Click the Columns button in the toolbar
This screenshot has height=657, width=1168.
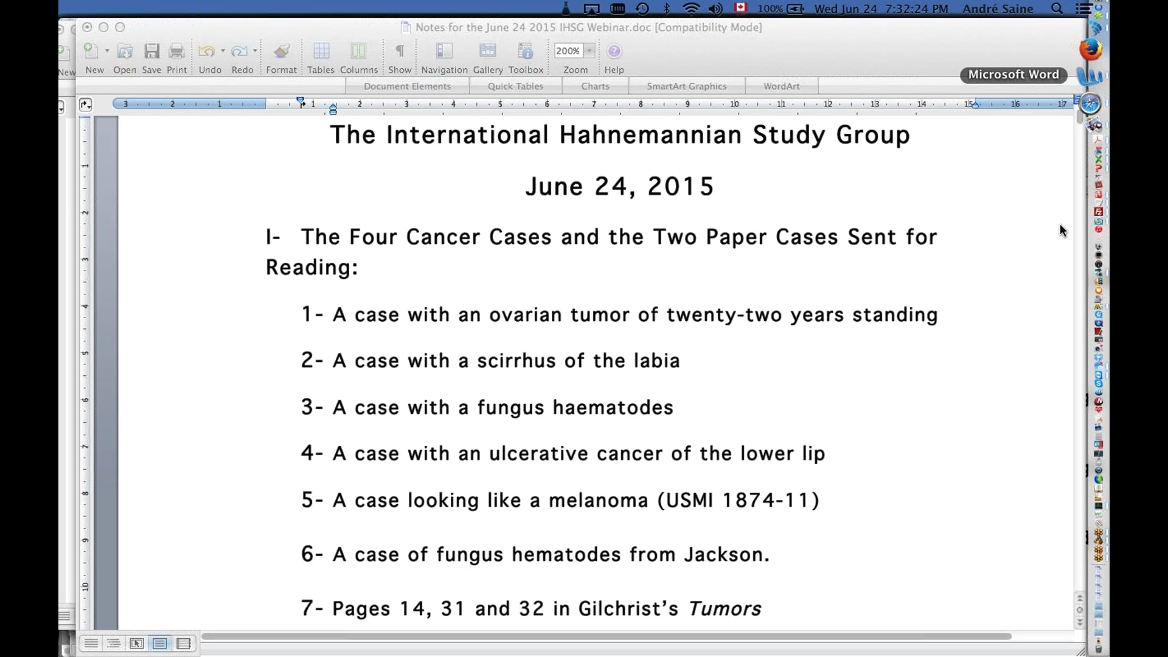359,52
